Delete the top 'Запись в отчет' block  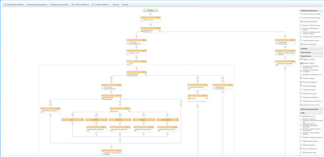(x=159, y=18)
